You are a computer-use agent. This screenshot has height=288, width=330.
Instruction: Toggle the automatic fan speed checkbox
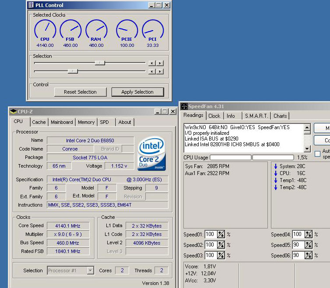[318, 154]
